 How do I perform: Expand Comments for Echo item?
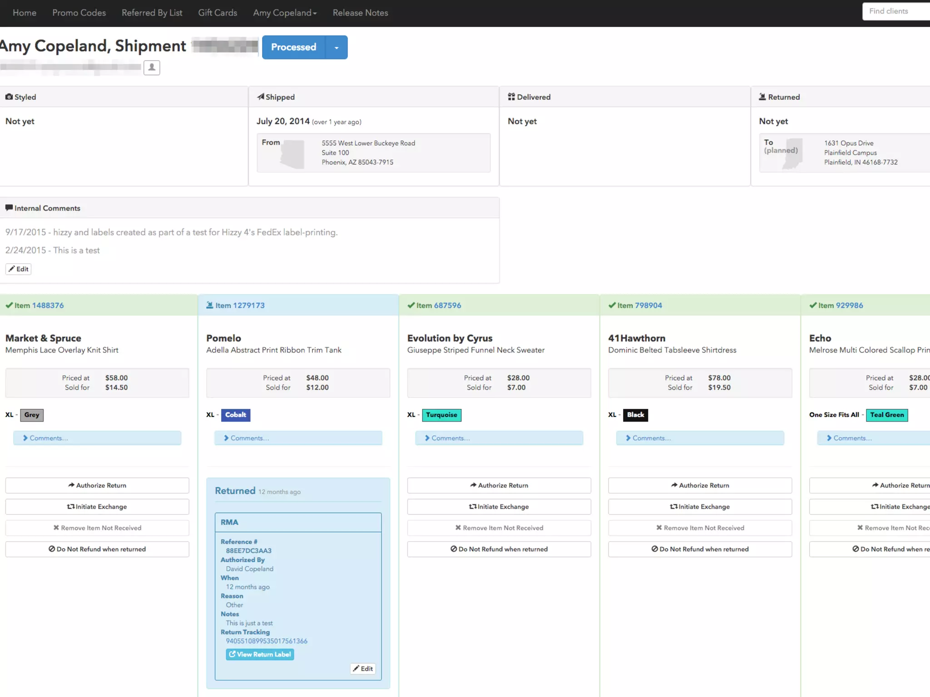click(x=874, y=438)
